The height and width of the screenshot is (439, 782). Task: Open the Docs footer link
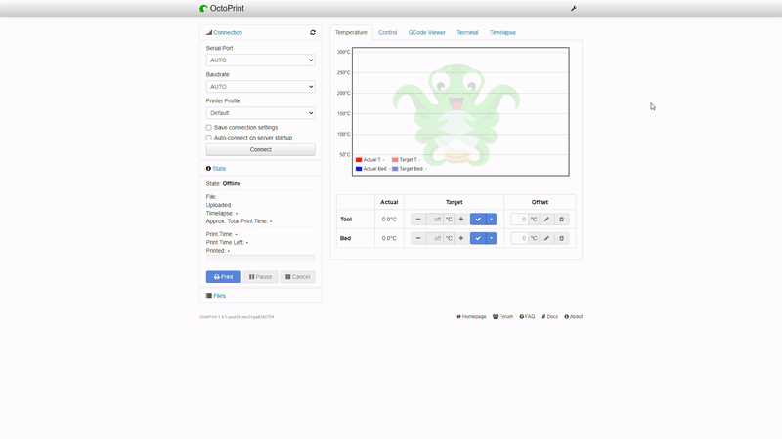tap(549, 316)
